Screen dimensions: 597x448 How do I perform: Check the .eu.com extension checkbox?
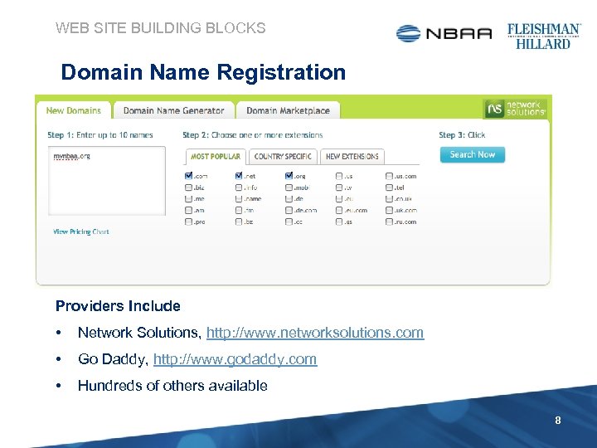coord(339,210)
